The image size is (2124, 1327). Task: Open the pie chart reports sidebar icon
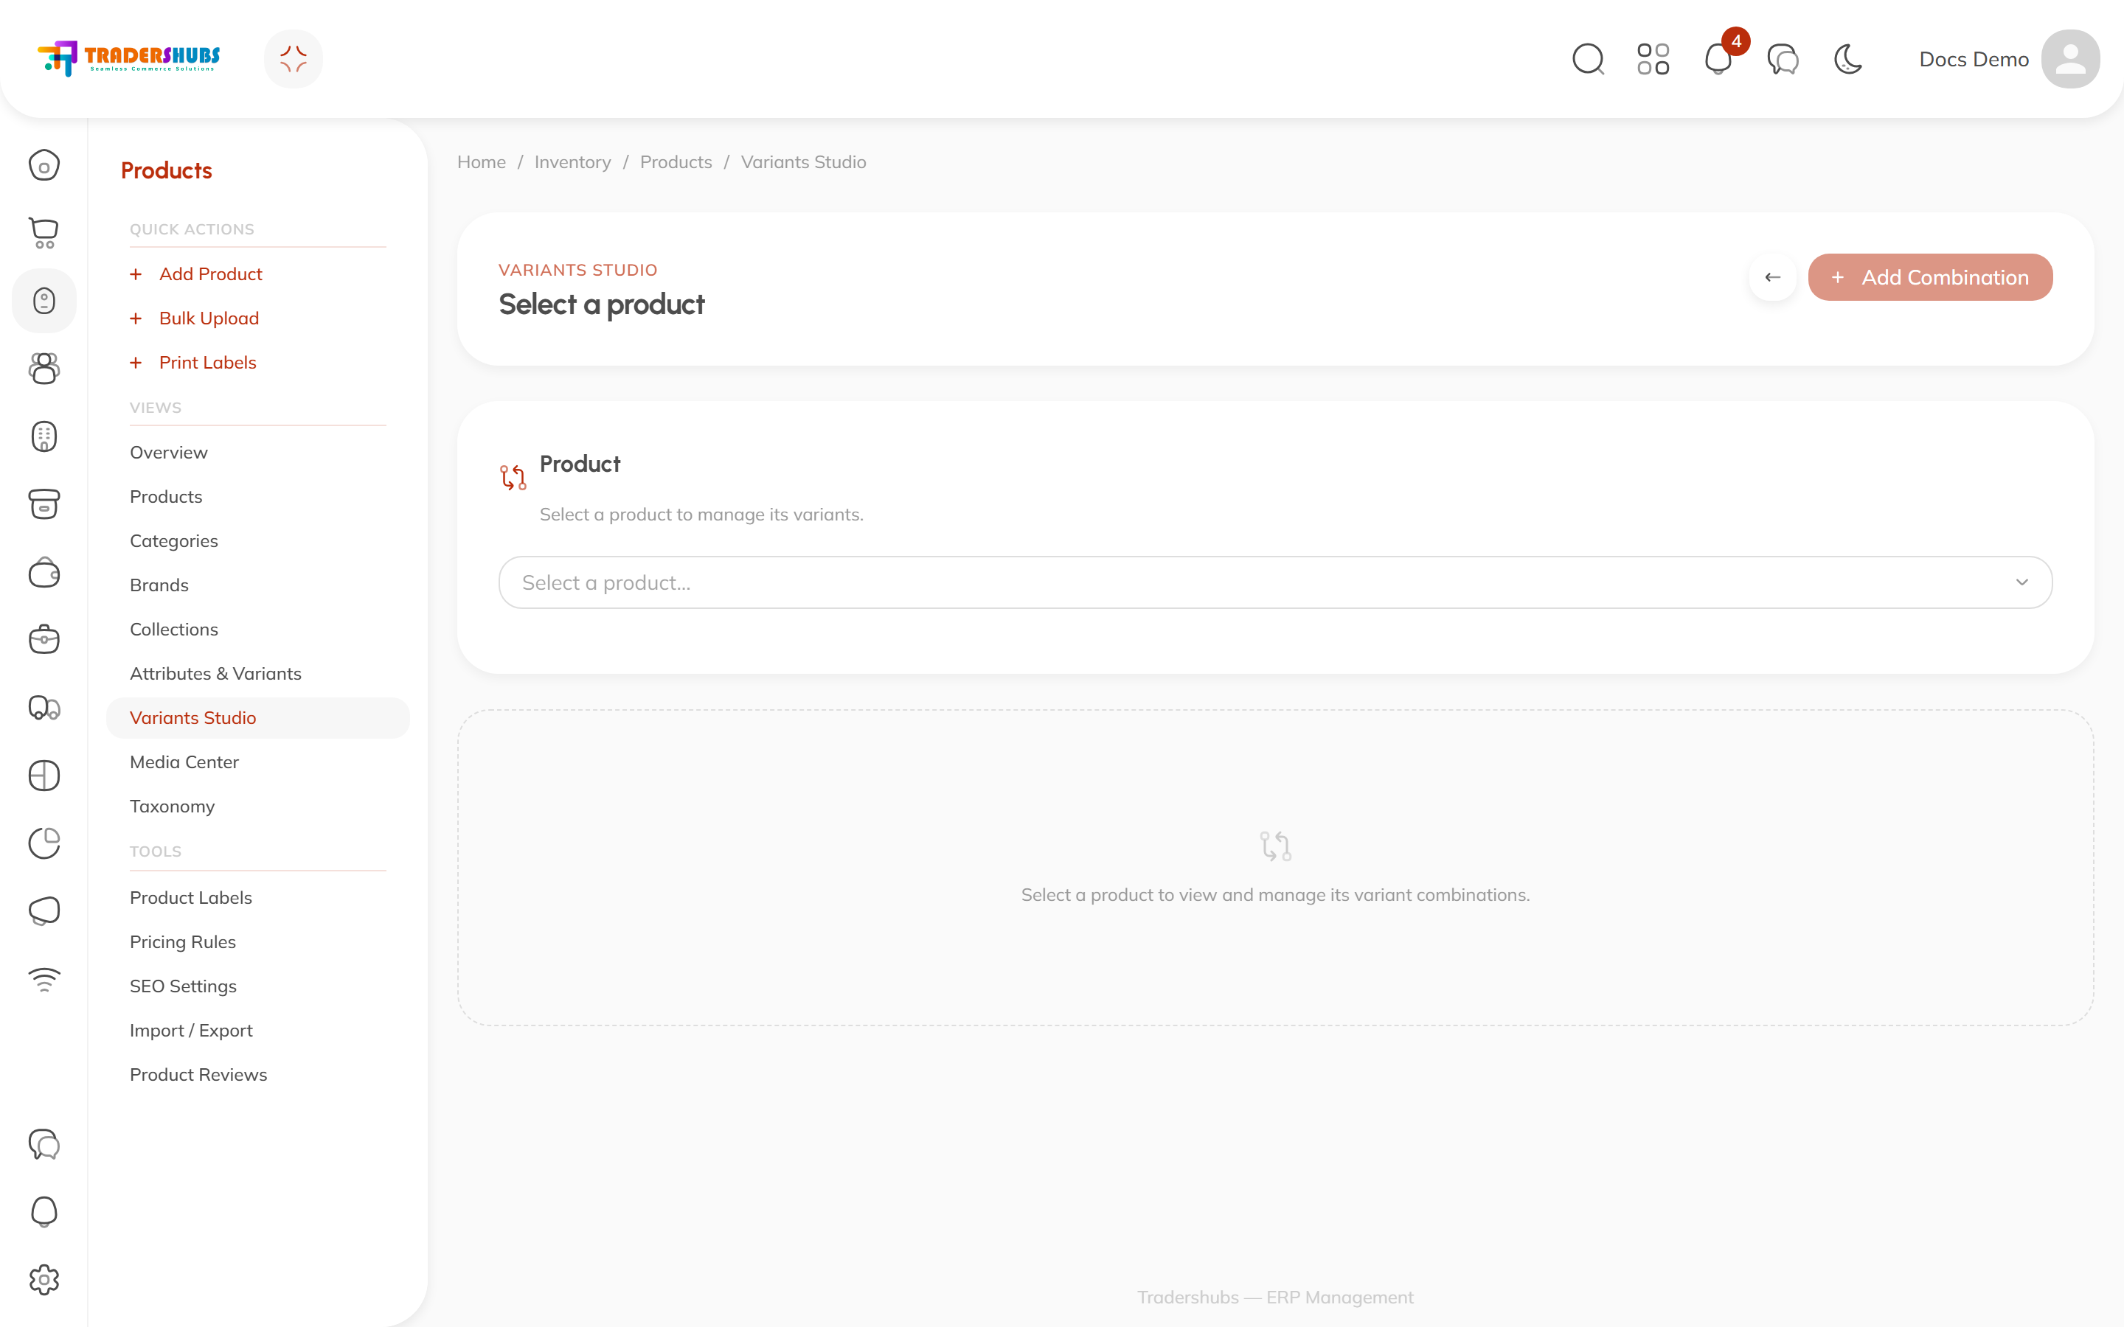44,843
